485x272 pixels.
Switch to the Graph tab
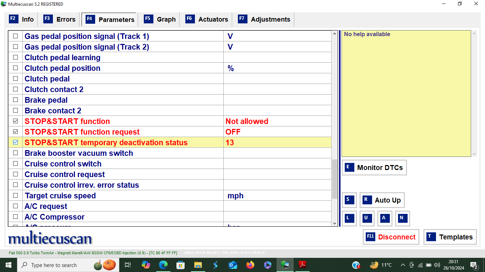[x=160, y=19]
